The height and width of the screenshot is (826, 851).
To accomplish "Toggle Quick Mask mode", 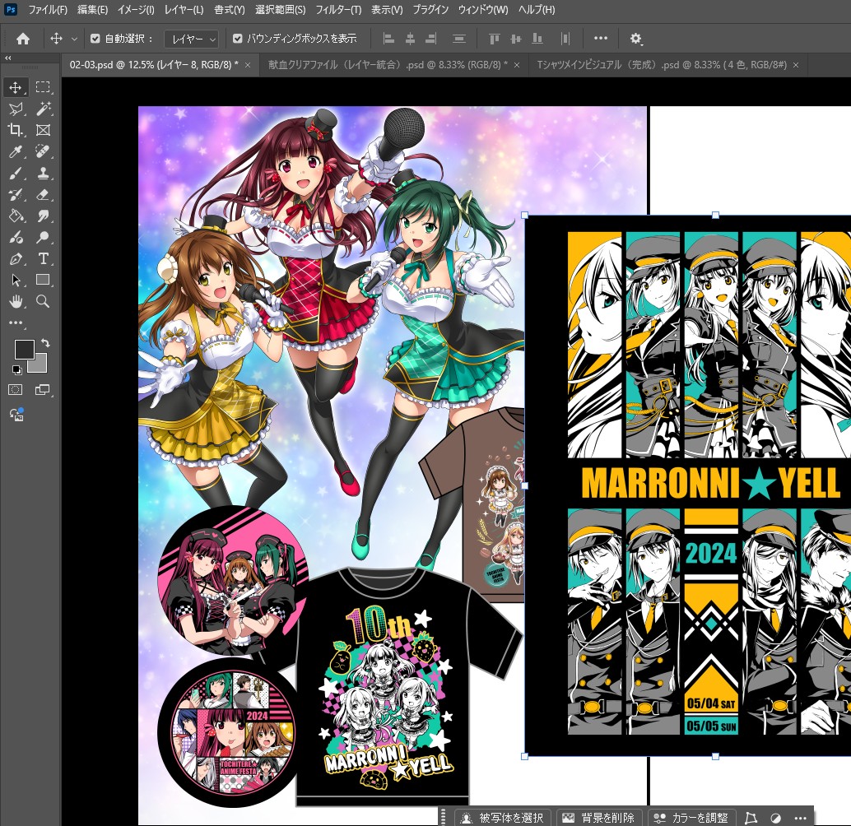I will 15,389.
